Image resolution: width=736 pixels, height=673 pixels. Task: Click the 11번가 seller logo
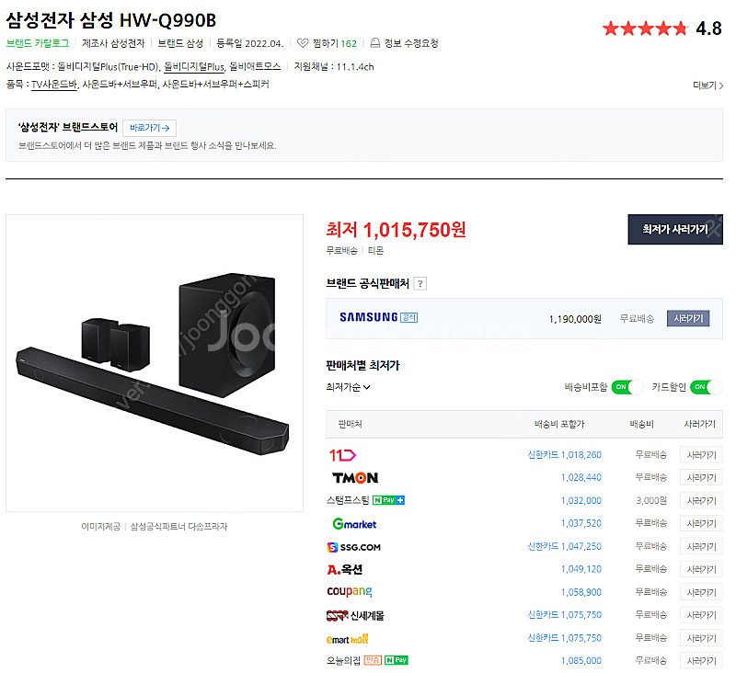click(341, 454)
